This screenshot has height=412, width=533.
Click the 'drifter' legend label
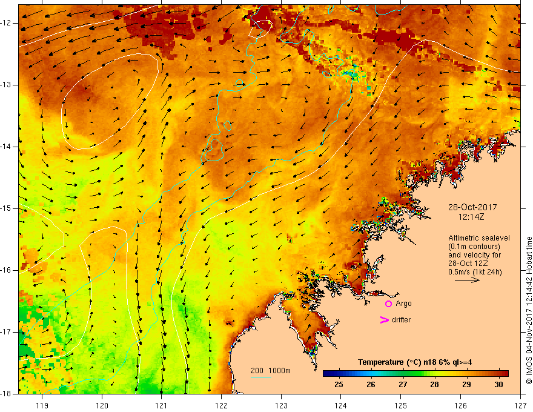[x=401, y=319]
